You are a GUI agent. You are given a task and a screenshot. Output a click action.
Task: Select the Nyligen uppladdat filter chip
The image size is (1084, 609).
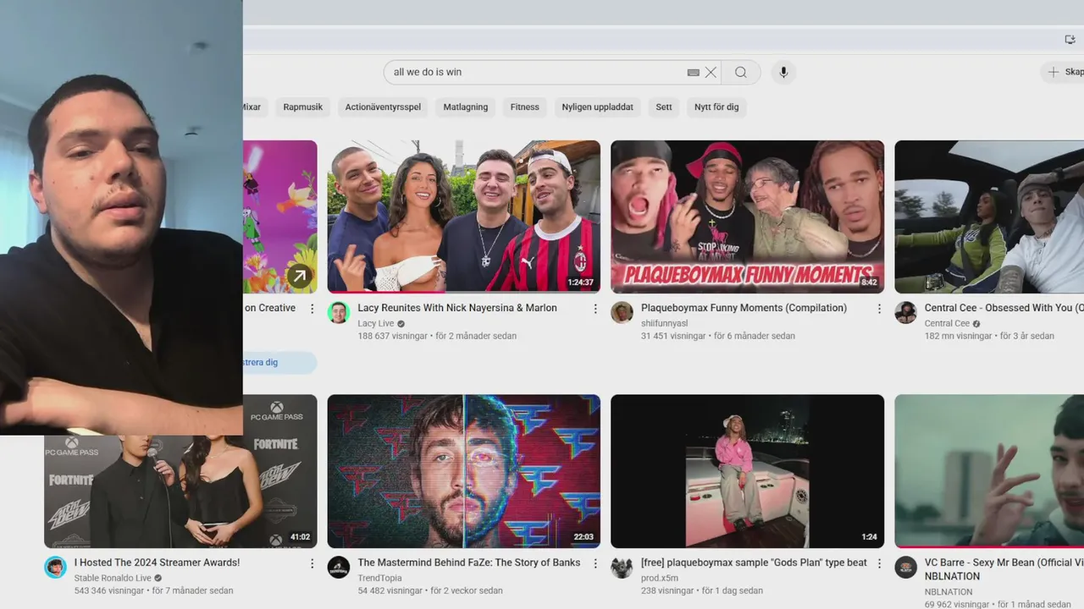[598, 107]
